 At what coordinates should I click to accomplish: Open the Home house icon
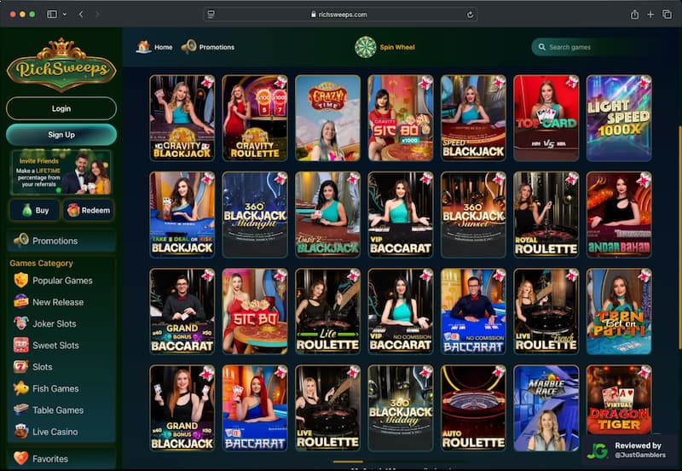coord(143,46)
